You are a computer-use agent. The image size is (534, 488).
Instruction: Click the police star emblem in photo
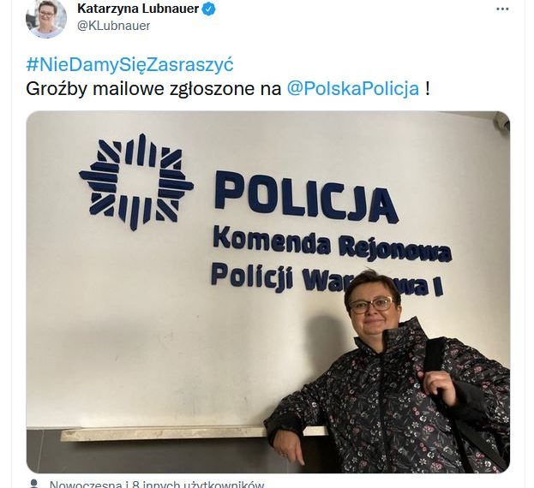point(136,182)
